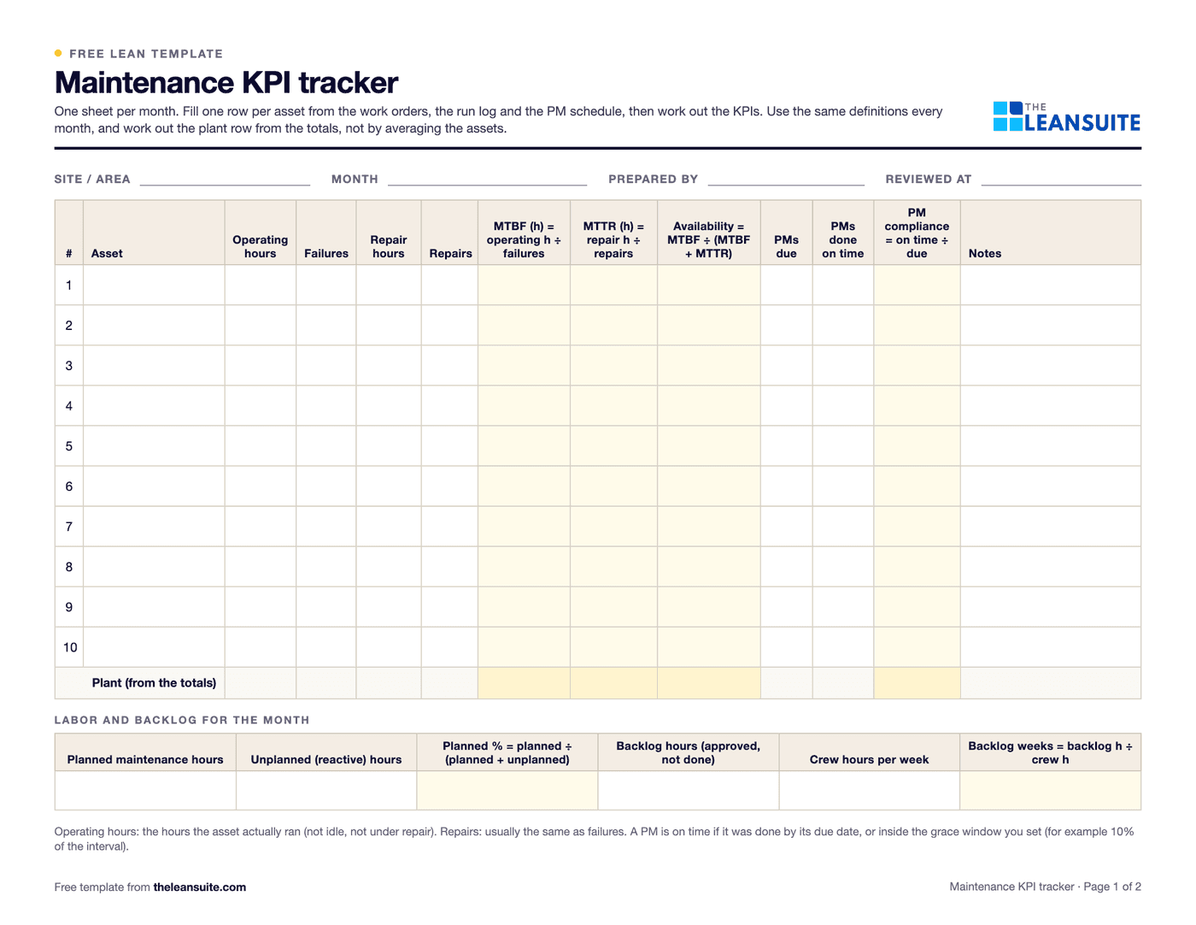Image resolution: width=1196 pixels, height=925 pixels.
Task: Select the MTBF cell in row 7
Action: coord(524,526)
